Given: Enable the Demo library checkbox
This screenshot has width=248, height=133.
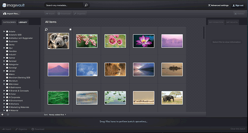Looking at the screenshot, I should (x=7, y=45).
